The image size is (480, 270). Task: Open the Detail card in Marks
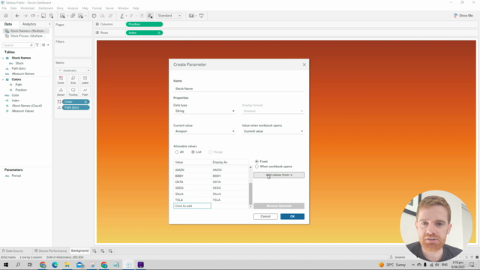coord(61,91)
